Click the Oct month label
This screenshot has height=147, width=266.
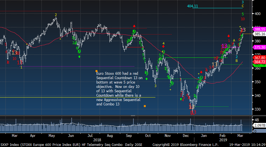coord(148,136)
